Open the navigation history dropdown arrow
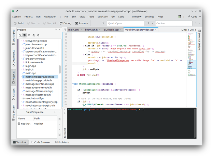 tap(152, 23)
